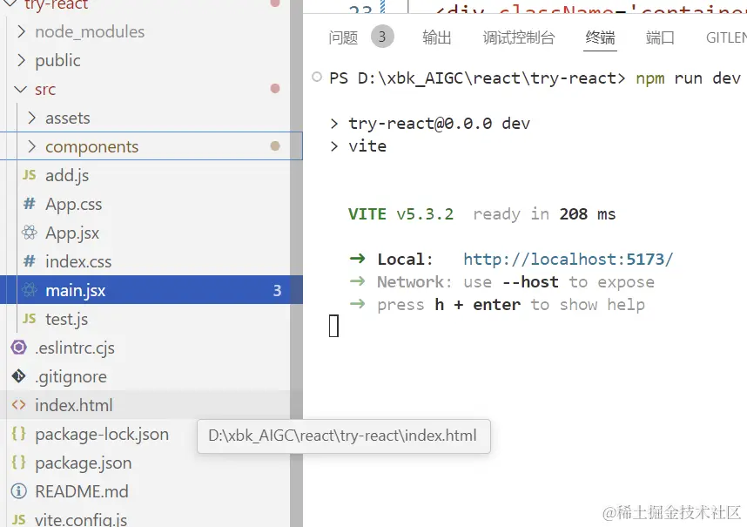Switch to the 终端 (Terminal) tab

(x=600, y=37)
